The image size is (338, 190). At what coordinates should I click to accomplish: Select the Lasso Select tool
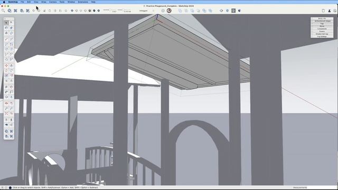12,23
